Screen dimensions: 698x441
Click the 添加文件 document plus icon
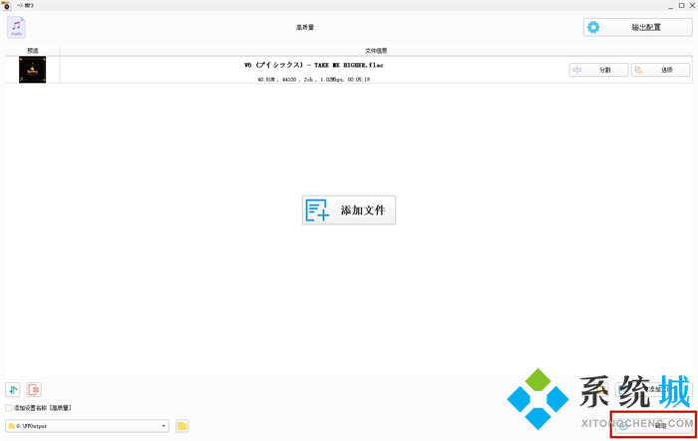pos(318,210)
